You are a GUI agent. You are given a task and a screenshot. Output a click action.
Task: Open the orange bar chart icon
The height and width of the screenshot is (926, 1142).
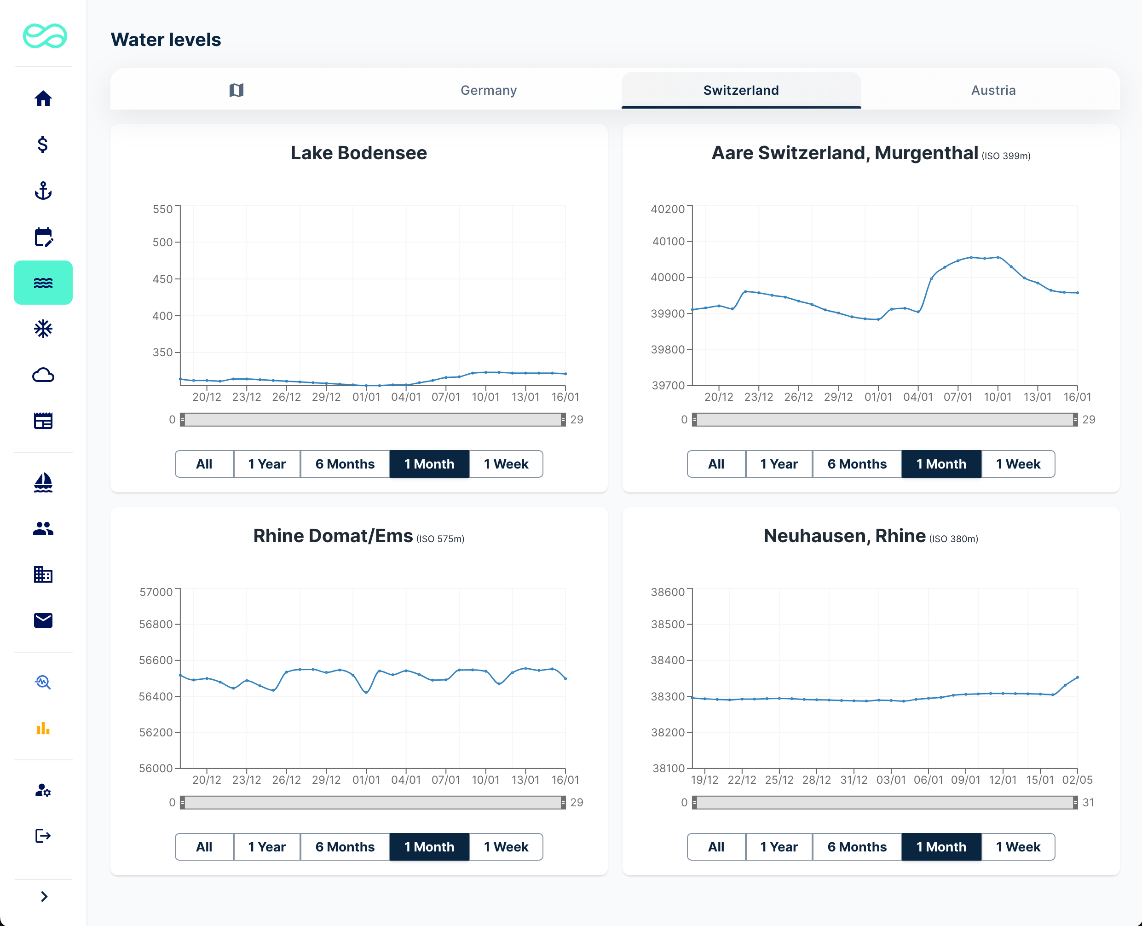[x=43, y=728]
